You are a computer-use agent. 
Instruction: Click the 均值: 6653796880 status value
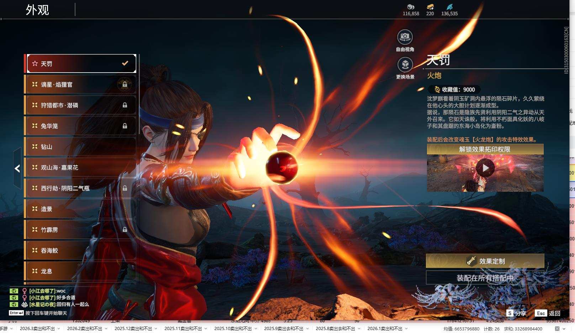tap(461, 329)
